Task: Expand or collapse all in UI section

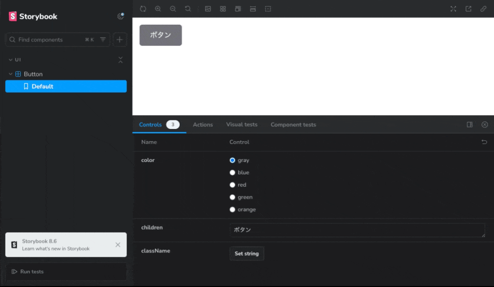Action: [x=121, y=60]
